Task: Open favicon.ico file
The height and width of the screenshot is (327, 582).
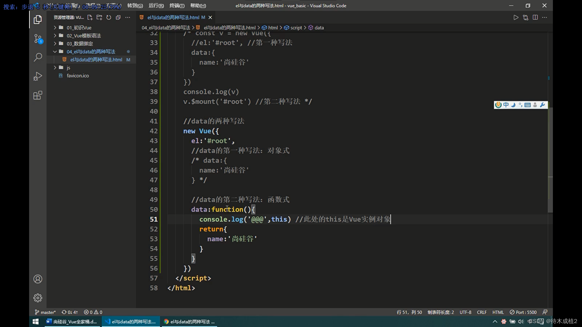Action: [78, 76]
